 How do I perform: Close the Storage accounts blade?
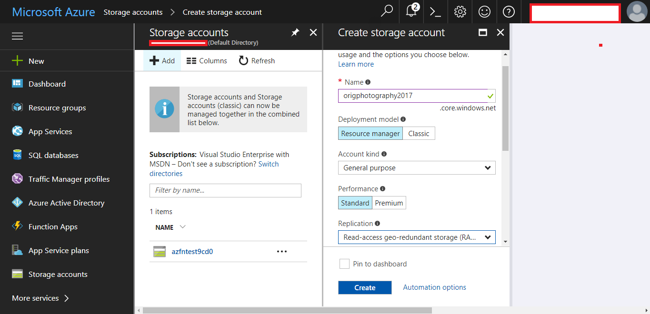pos(313,32)
